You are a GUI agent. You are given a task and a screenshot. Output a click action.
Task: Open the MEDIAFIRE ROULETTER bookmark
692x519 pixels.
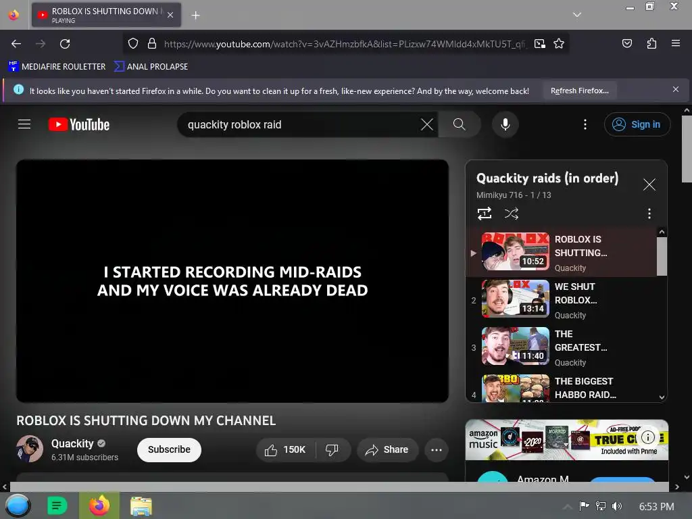[x=57, y=67]
